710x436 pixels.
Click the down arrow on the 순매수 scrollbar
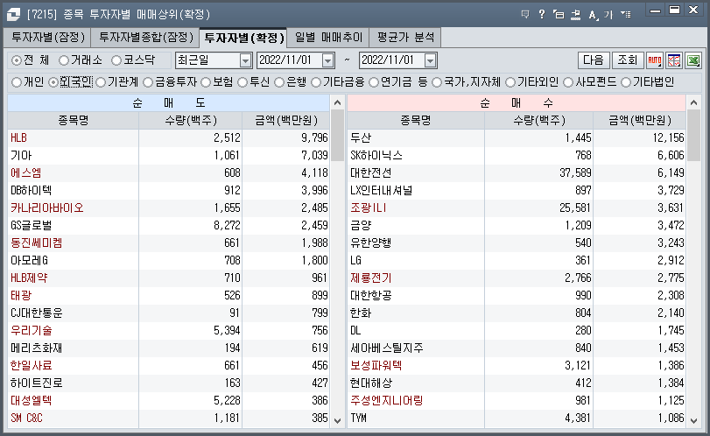(693, 420)
